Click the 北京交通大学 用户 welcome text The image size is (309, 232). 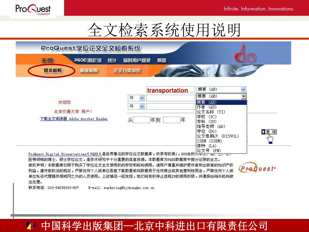[x=73, y=112]
